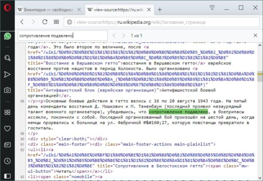This screenshot has height=181, width=263.
Task: Close the view-source tab
Action: pos(149,10)
